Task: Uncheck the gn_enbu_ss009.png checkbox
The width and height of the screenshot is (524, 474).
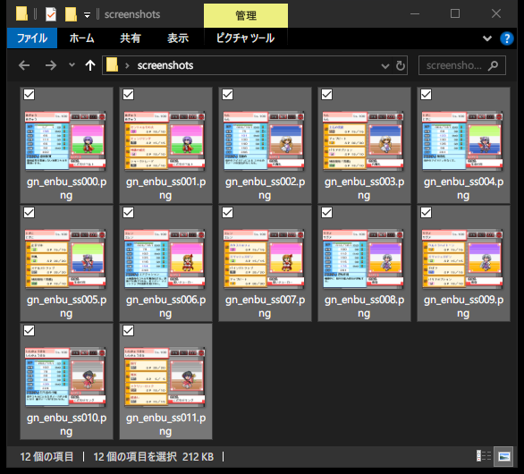Action: tap(426, 213)
